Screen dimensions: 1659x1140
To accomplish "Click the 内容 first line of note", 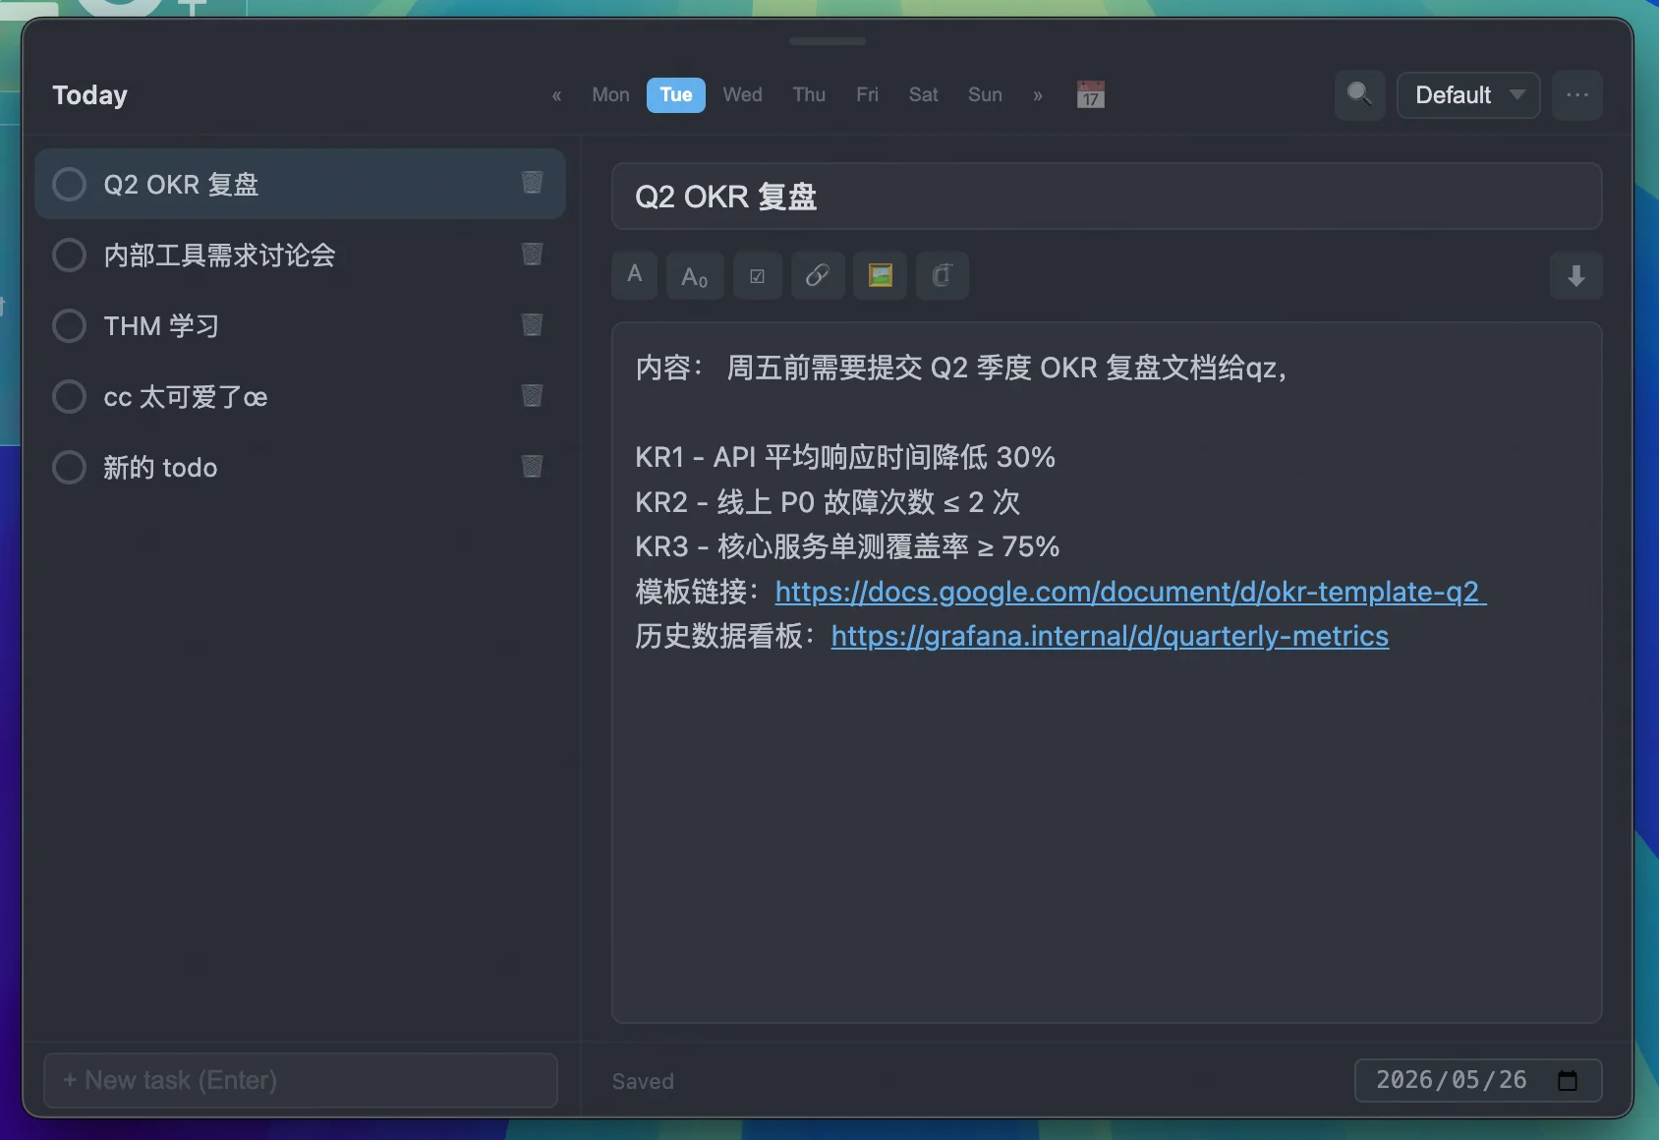I will pyautogui.click(x=960, y=368).
